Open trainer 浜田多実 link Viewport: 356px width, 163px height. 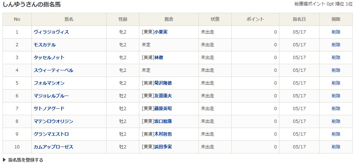163,147
